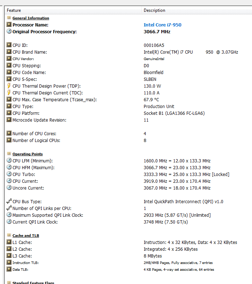Click the clock icon beside Uncore Current
Image resolution: width=252 pixels, height=284 pixels.
9,187
